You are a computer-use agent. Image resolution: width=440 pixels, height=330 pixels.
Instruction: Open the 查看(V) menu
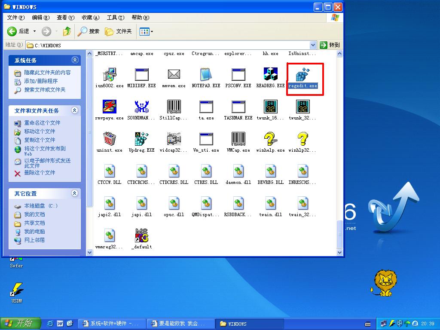coord(65,18)
